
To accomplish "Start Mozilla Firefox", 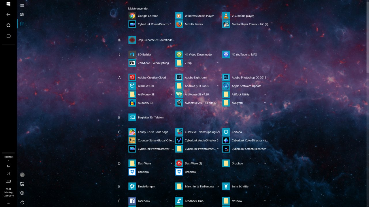I will coord(198,24).
